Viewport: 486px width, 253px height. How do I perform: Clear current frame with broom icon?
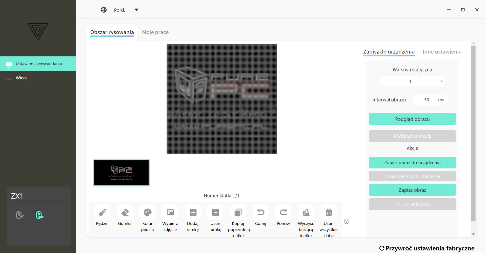tap(306, 212)
